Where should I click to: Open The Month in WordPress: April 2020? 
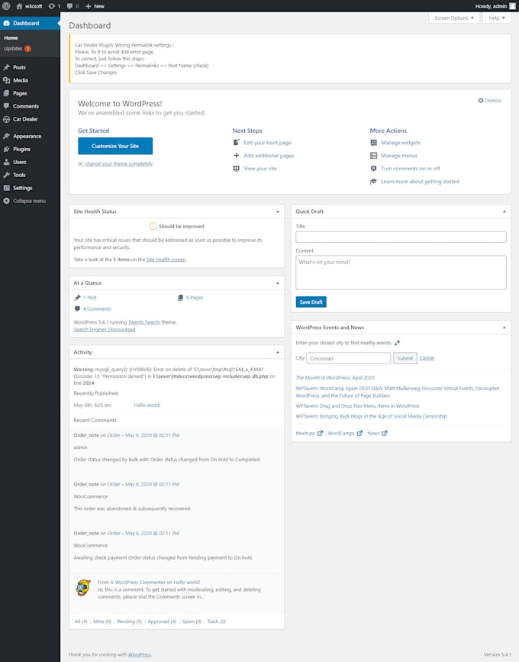tap(335, 378)
